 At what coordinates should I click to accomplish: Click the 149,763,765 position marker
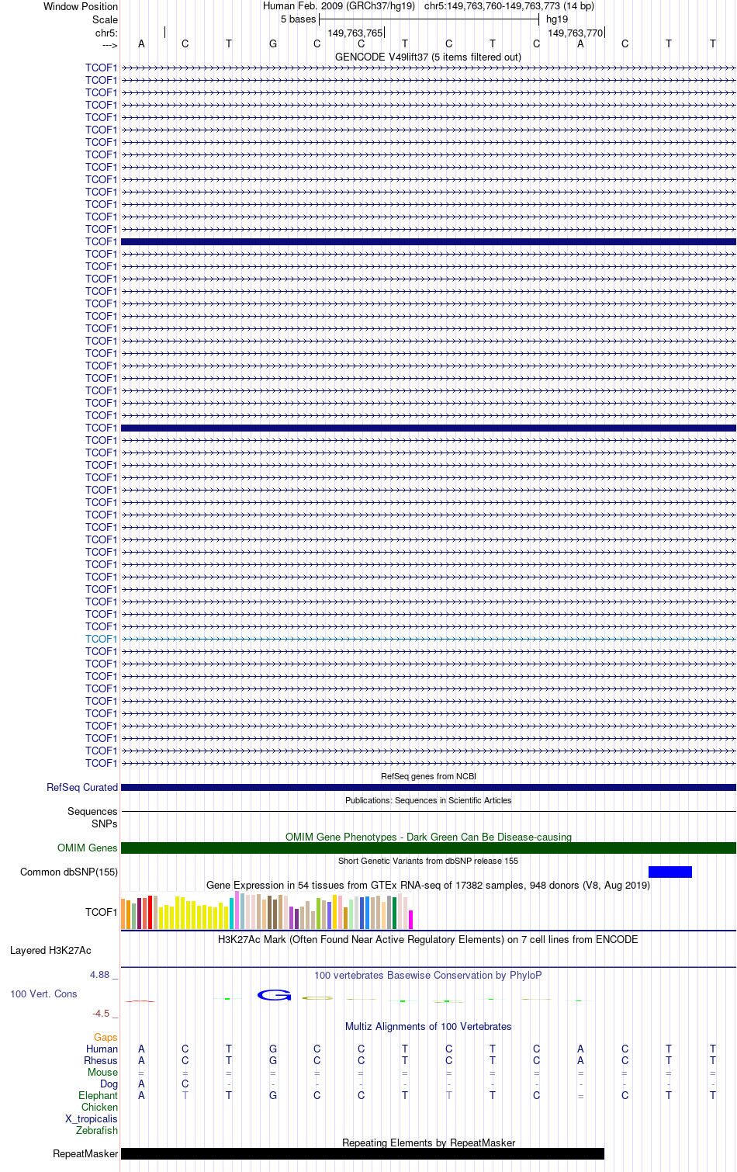pos(355,33)
